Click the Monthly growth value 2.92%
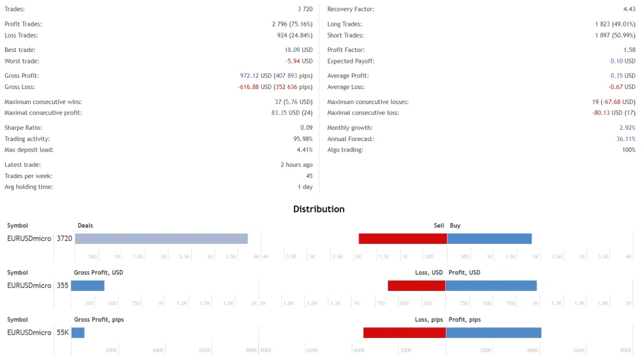 click(x=627, y=127)
